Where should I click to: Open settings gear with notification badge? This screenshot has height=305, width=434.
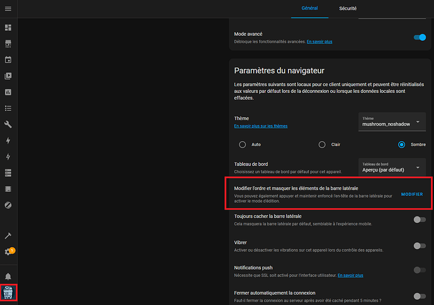click(8, 252)
